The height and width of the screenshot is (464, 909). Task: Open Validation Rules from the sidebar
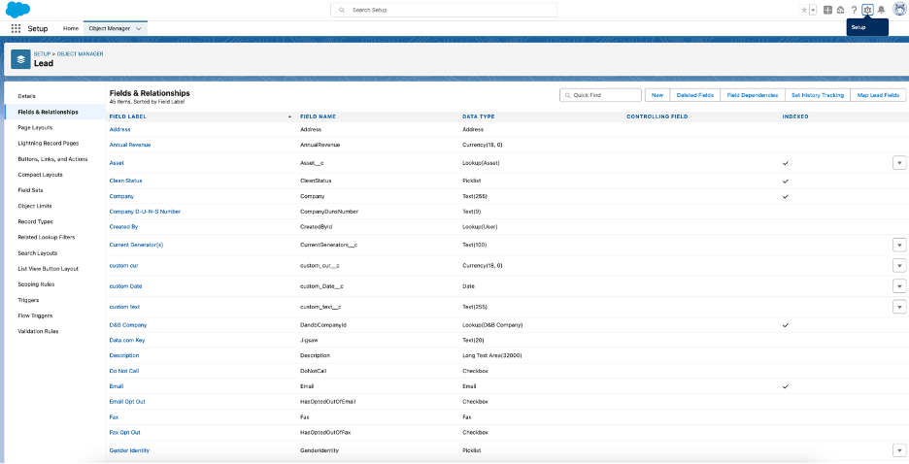[x=38, y=331]
